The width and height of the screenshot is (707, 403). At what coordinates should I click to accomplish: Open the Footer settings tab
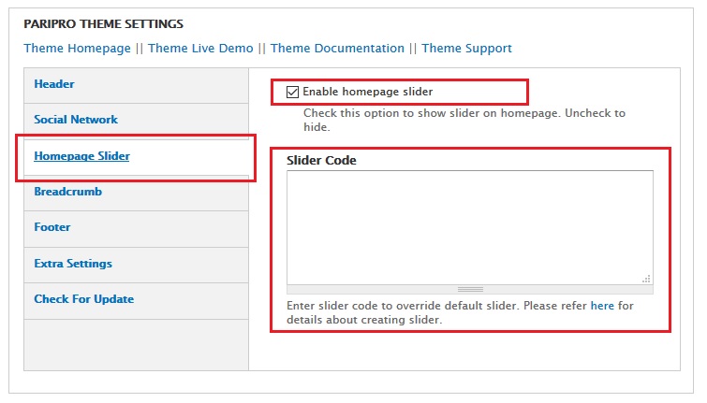point(52,227)
